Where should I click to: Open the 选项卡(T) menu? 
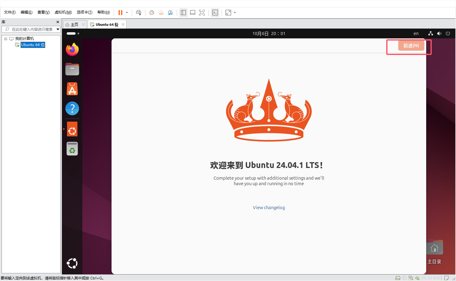(x=85, y=12)
